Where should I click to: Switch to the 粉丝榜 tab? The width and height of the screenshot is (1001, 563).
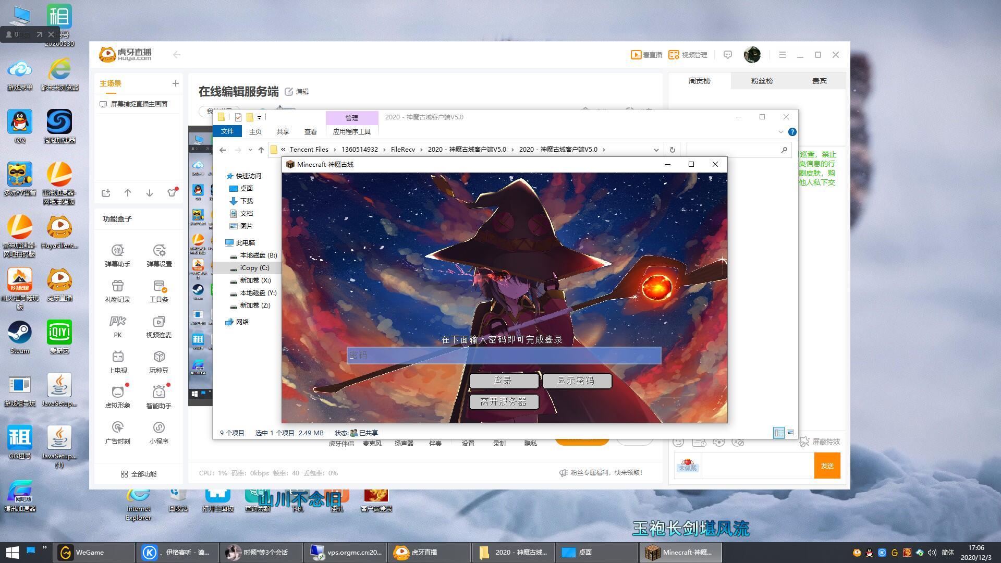(762, 81)
